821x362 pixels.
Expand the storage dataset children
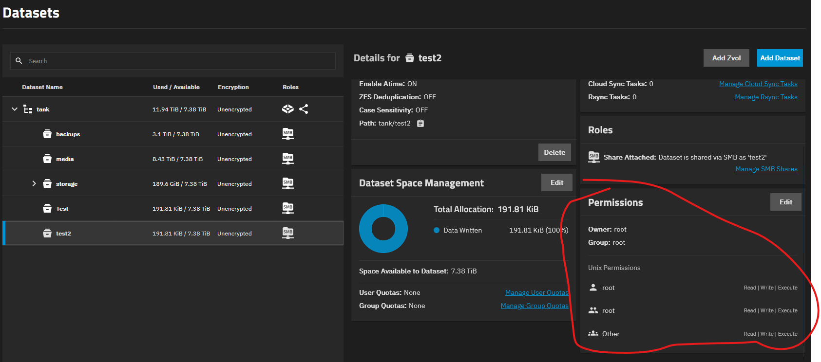(x=34, y=183)
